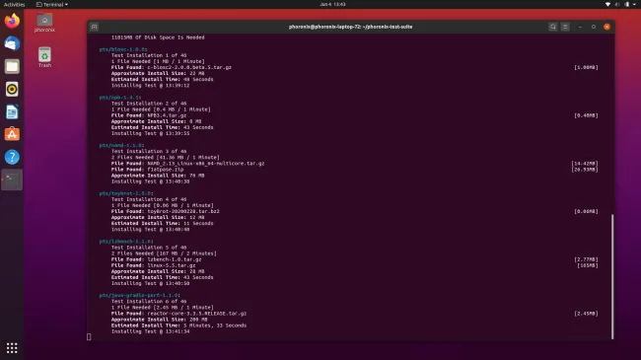The height and width of the screenshot is (360, 641).
Task: Click the Wi-Fi status icon
Action: click(x=607, y=5)
